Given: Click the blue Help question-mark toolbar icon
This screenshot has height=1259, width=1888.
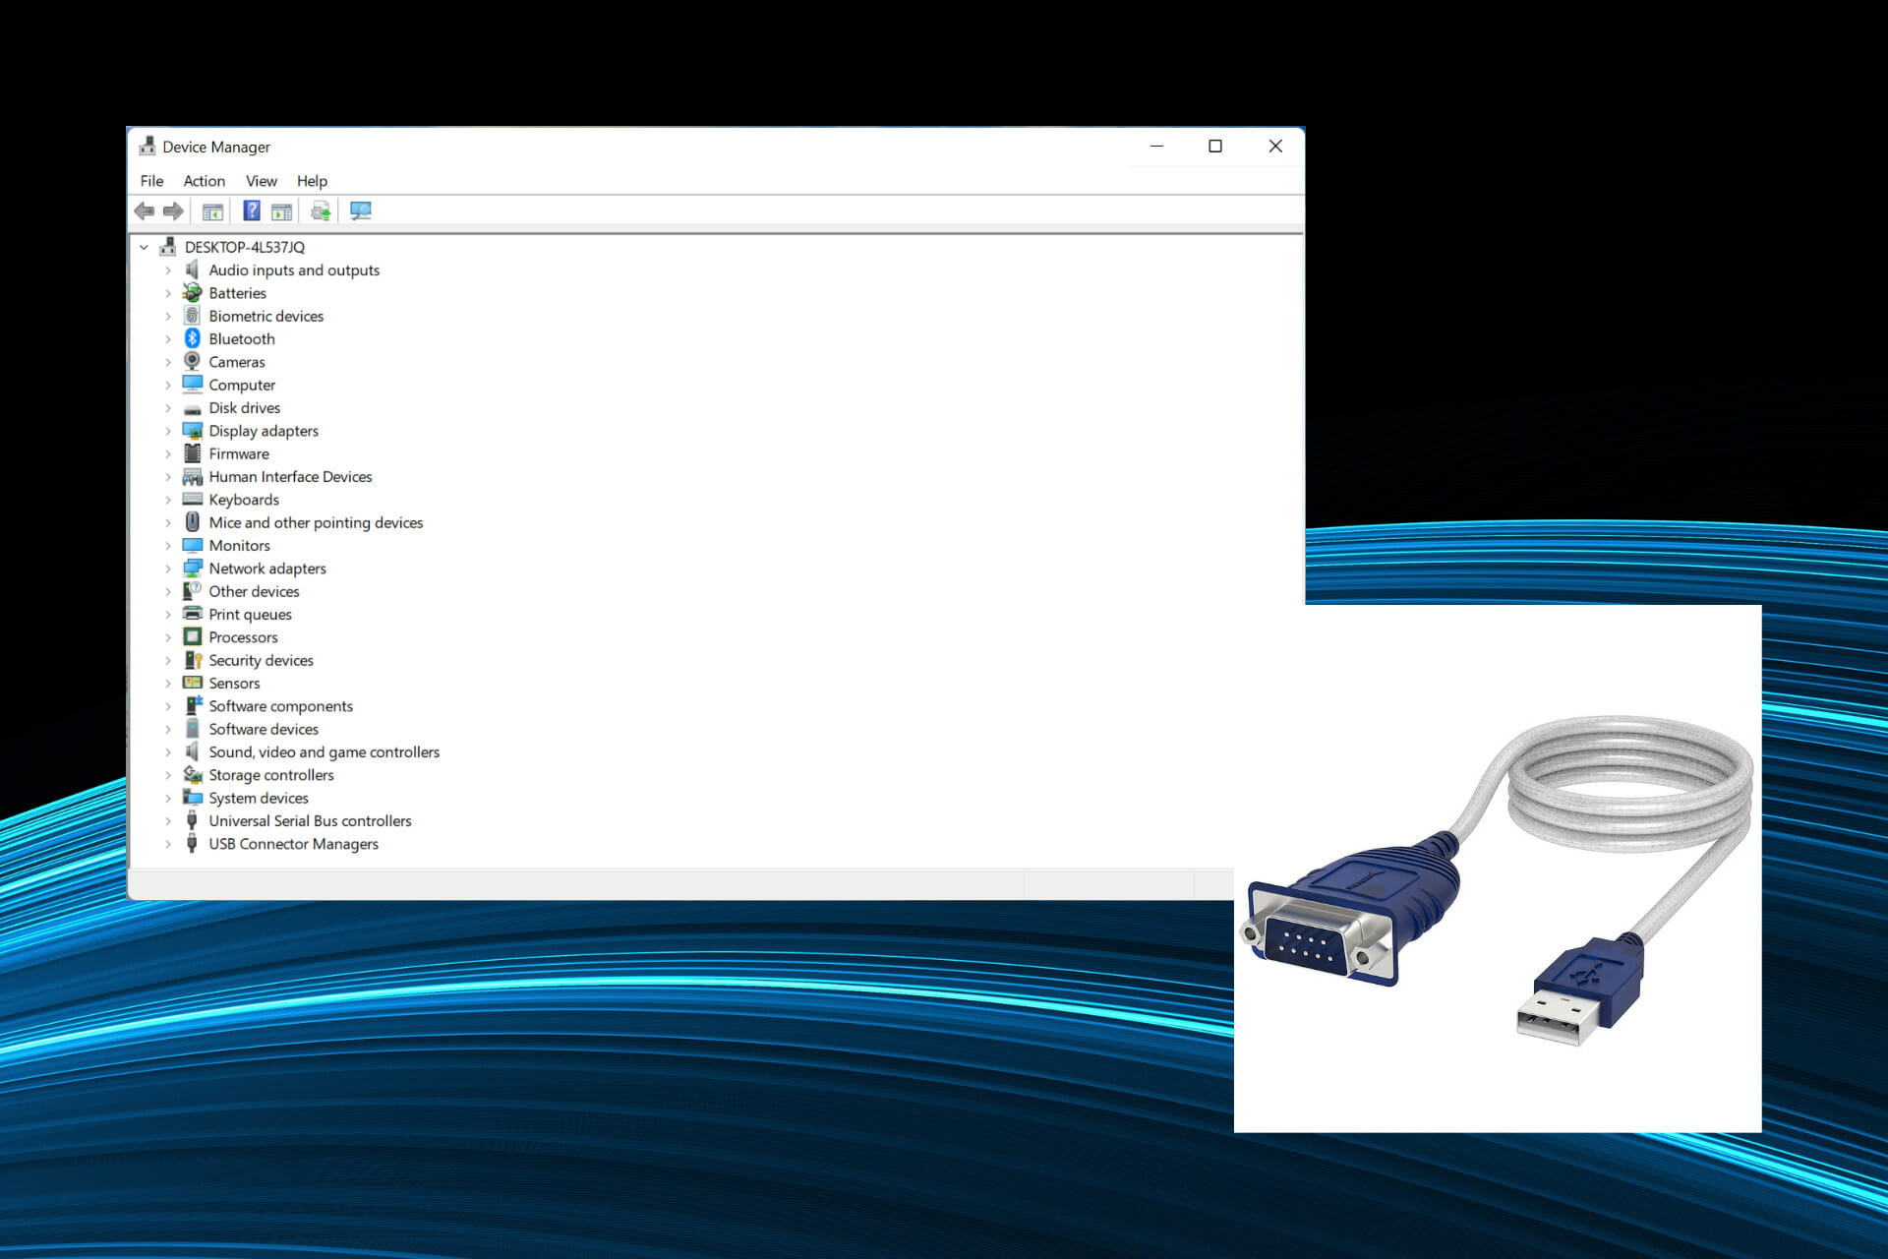Looking at the screenshot, I should [x=252, y=210].
